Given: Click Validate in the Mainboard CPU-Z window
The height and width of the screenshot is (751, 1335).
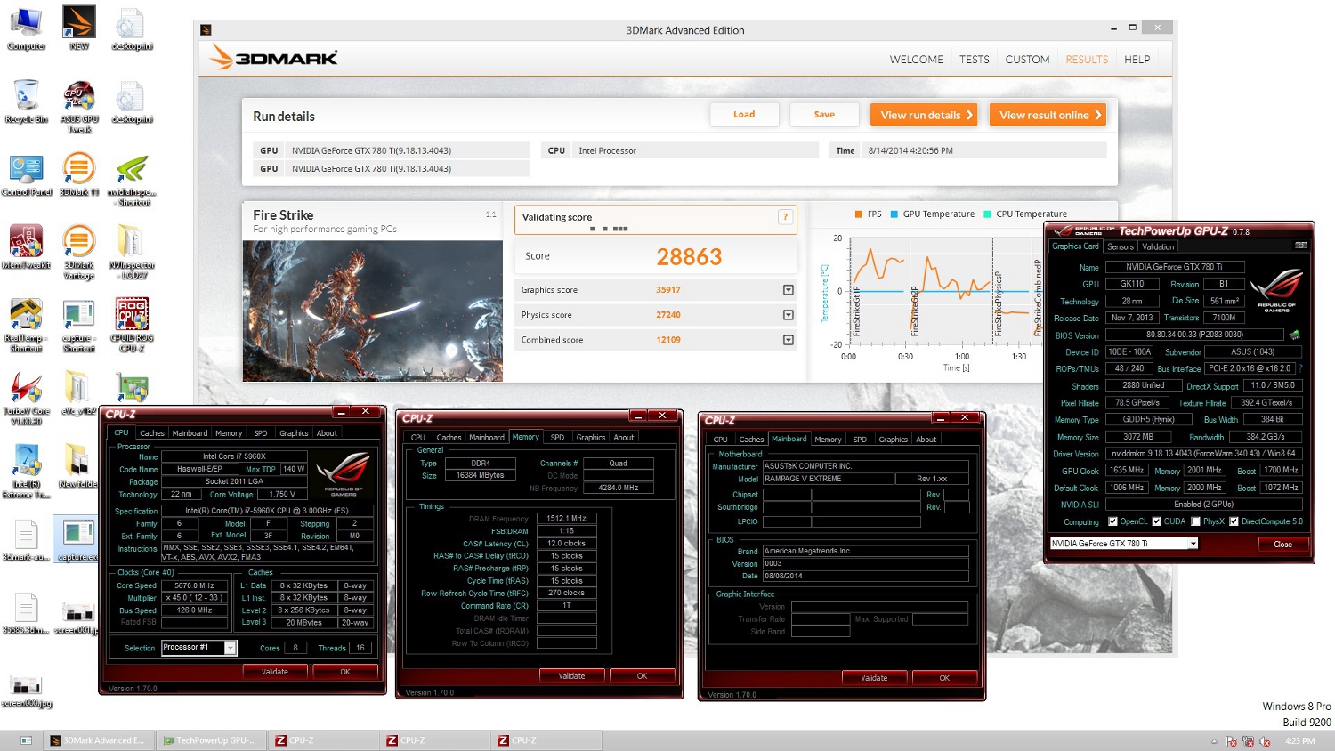Looking at the screenshot, I should pyautogui.click(x=874, y=678).
